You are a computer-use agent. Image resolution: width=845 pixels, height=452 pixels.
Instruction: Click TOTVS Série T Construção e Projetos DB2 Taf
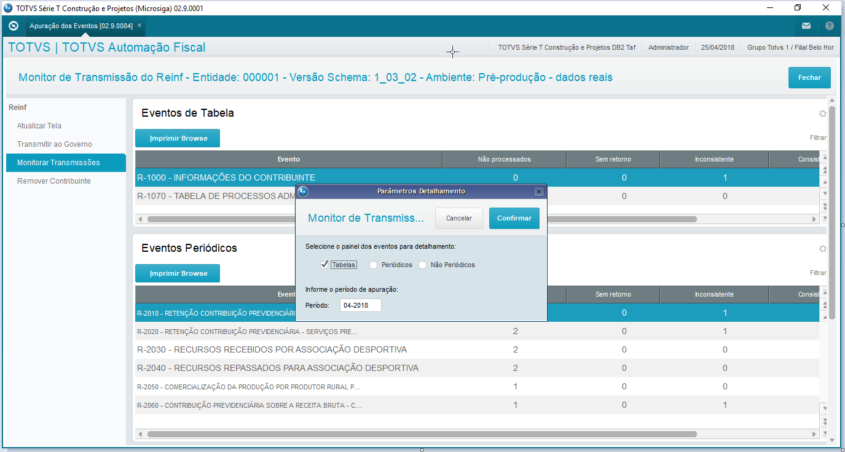(567, 47)
